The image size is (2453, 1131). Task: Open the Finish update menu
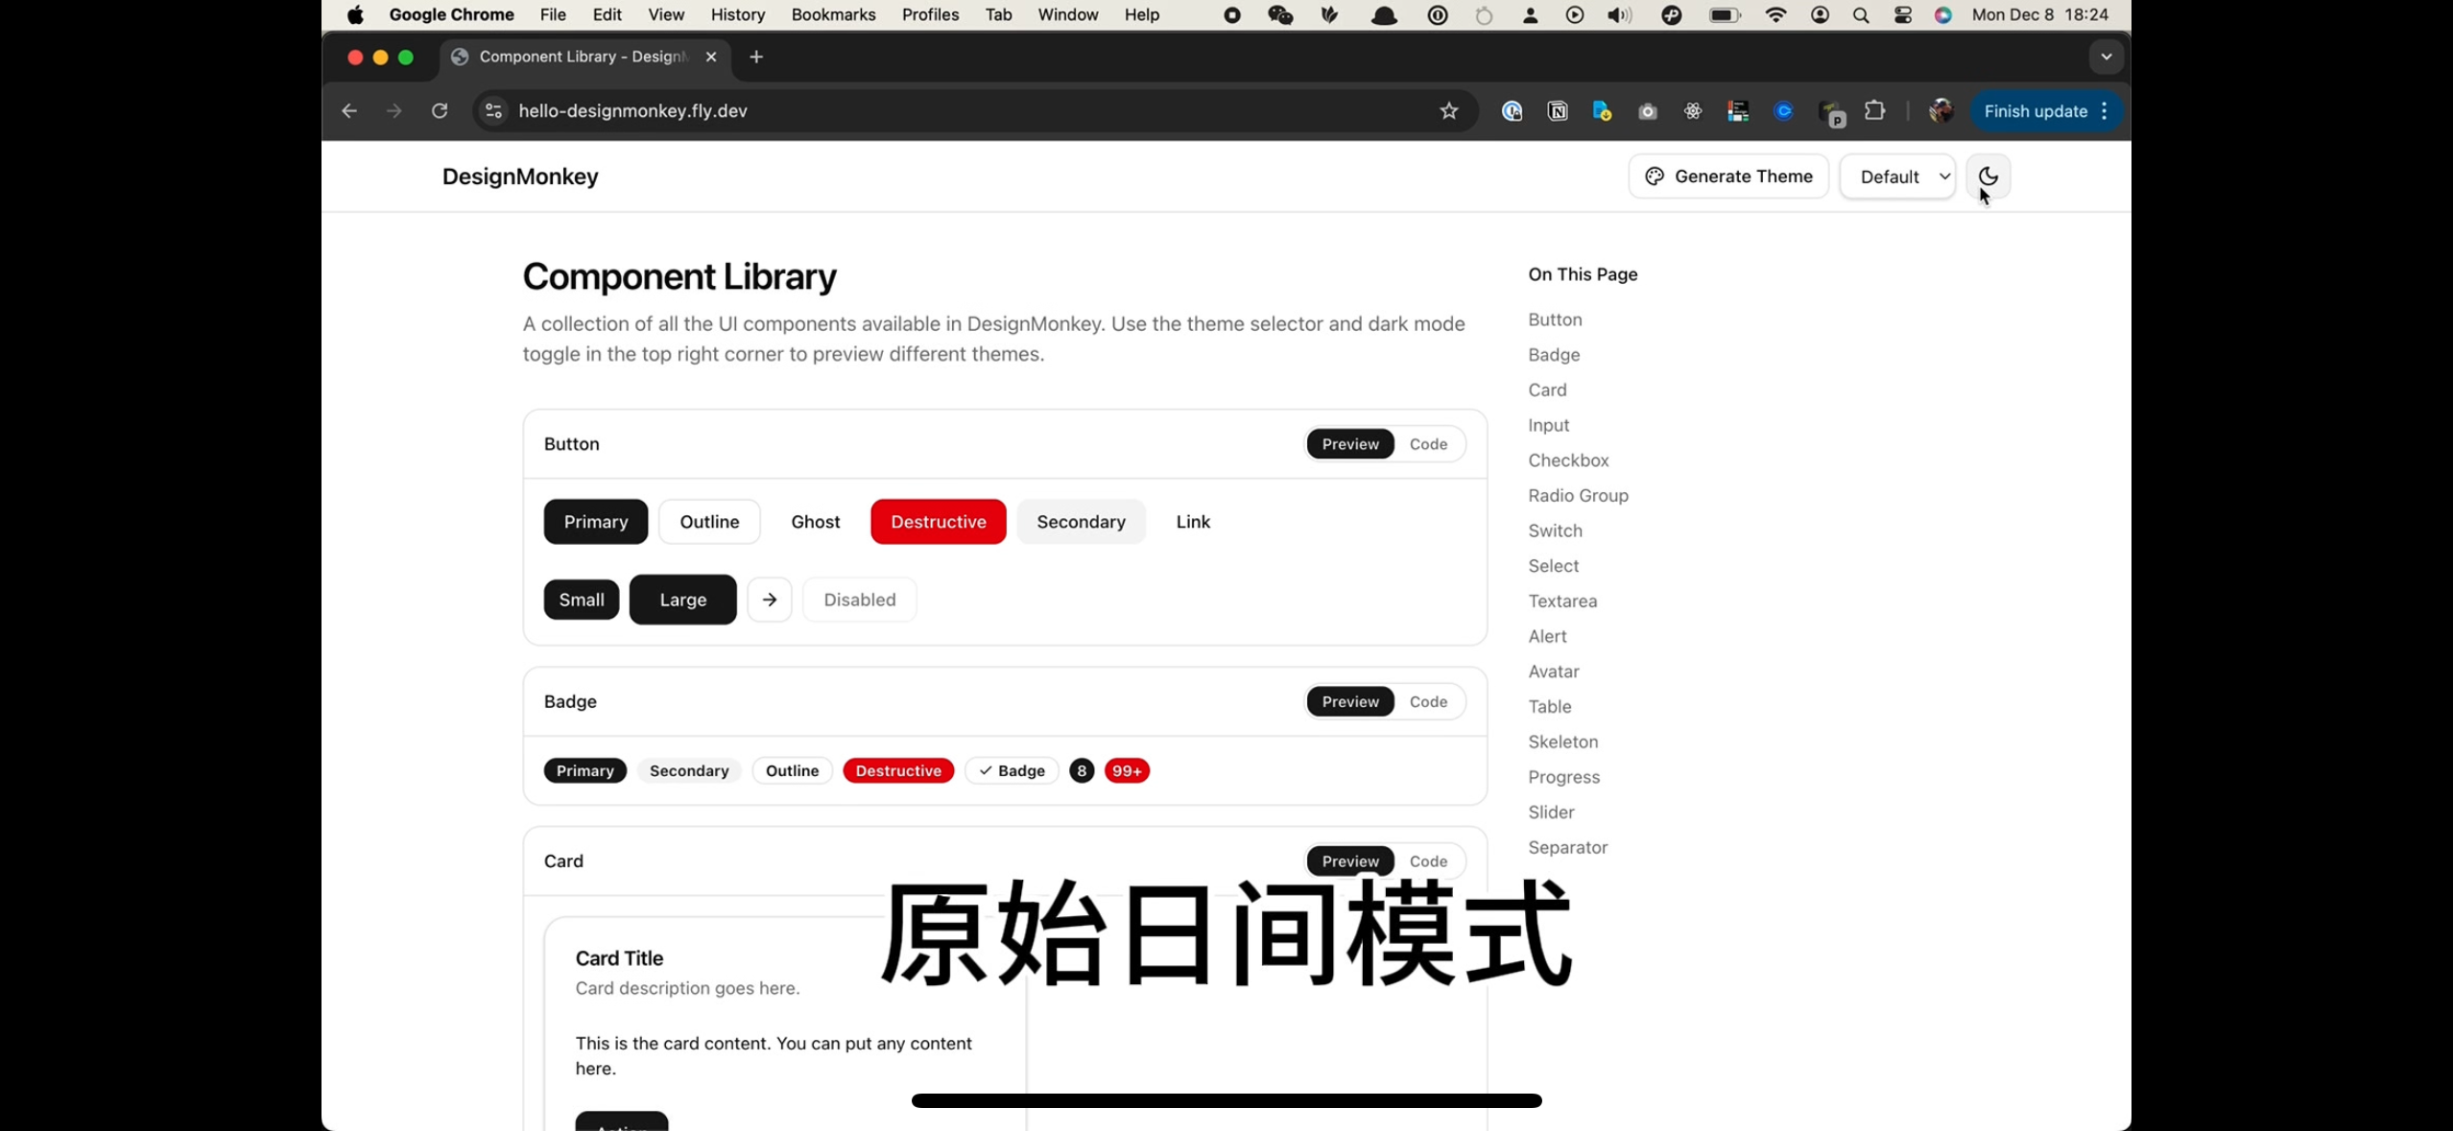(x=2045, y=111)
